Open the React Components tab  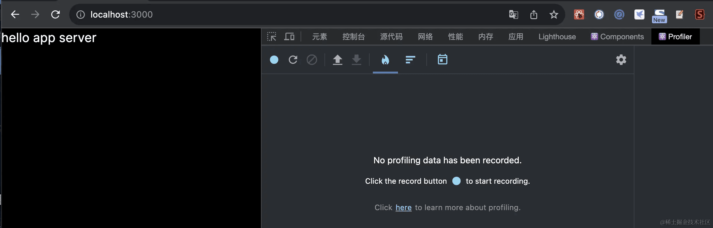[x=617, y=37]
